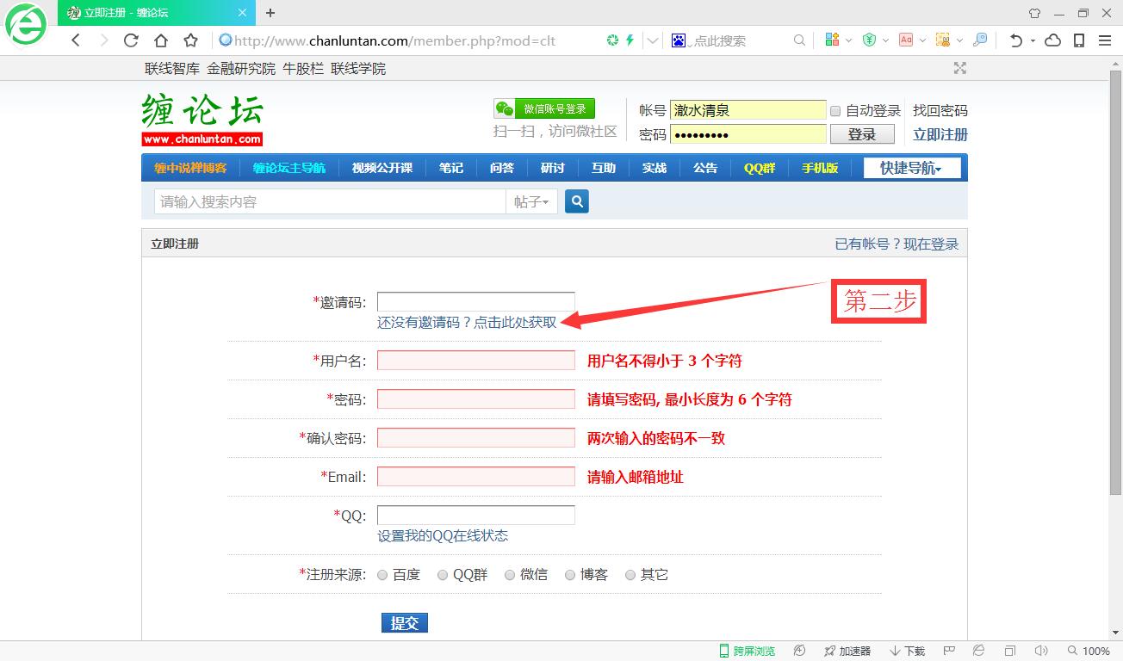This screenshot has height=661, width=1123.
Task: Bookmark page with star icon
Action: [x=190, y=40]
